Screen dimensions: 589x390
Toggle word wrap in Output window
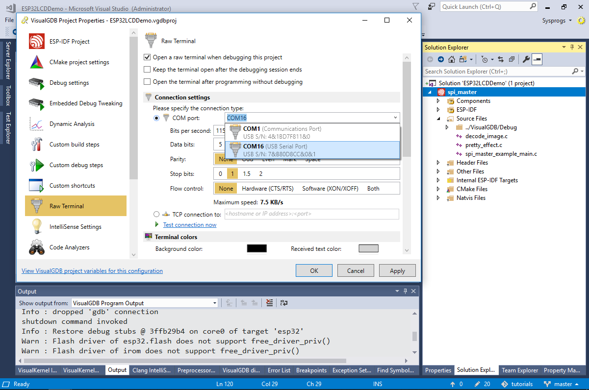point(284,303)
